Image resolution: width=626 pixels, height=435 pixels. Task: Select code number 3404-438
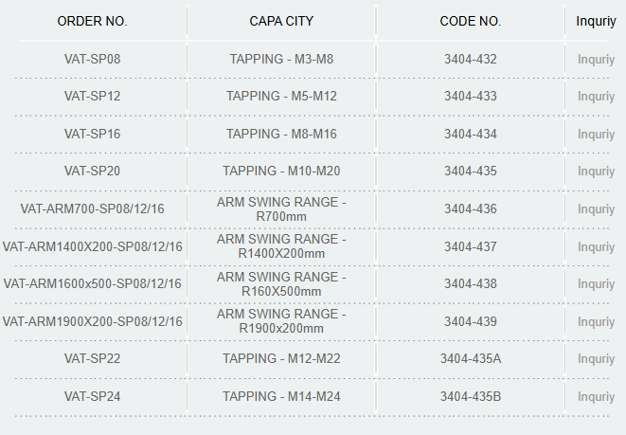pos(471,284)
